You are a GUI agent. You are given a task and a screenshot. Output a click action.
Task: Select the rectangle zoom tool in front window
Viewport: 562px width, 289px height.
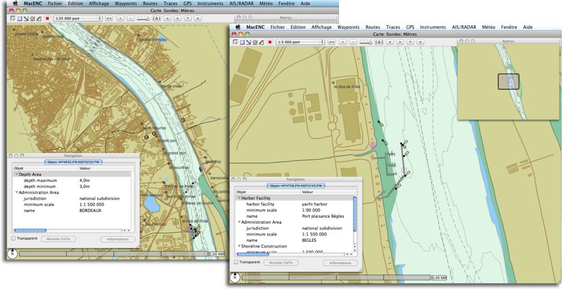(x=242, y=42)
